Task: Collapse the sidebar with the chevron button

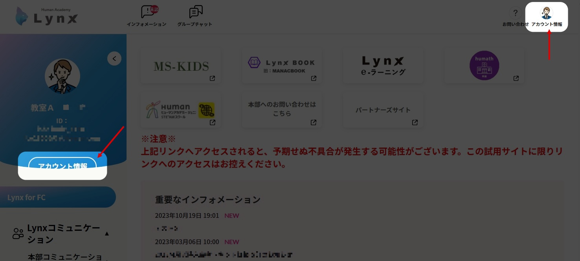Action: pyautogui.click(x=114, y=59)
